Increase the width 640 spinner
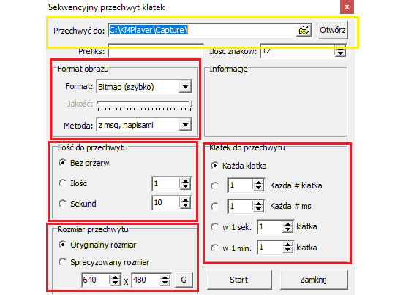 [x=115, y=277]
